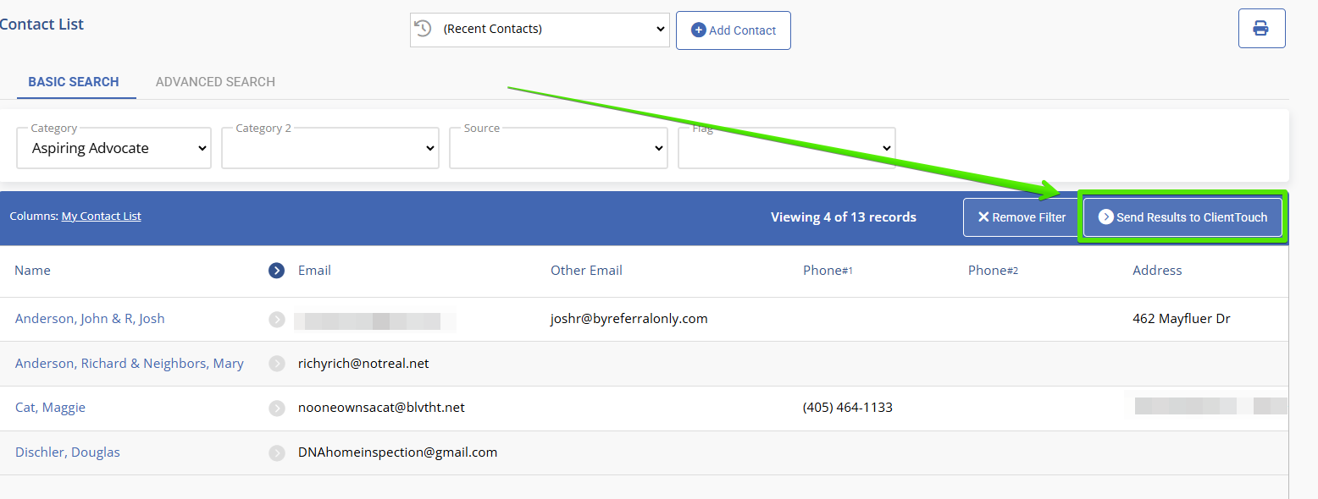Image resolution: width=1318 pixels, height=499 pixels.
Task: Expand the Source filter dropdown
Action: (558, 148)
